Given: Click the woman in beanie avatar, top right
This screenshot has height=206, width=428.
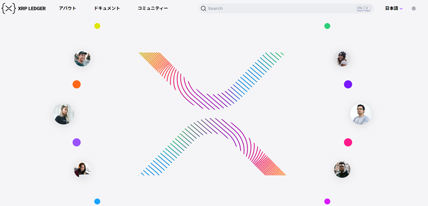Looking at the screenshot, I should point(342,59).
